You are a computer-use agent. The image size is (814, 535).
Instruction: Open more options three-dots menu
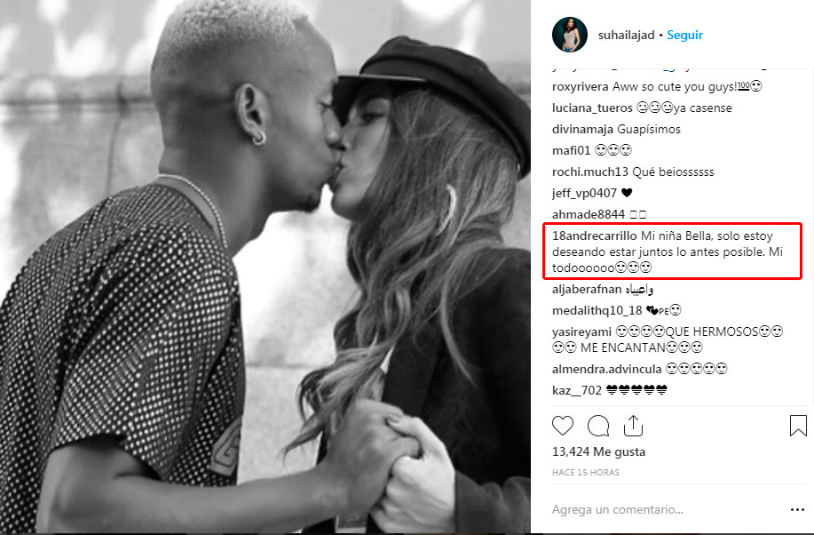[x=797, y=509]
